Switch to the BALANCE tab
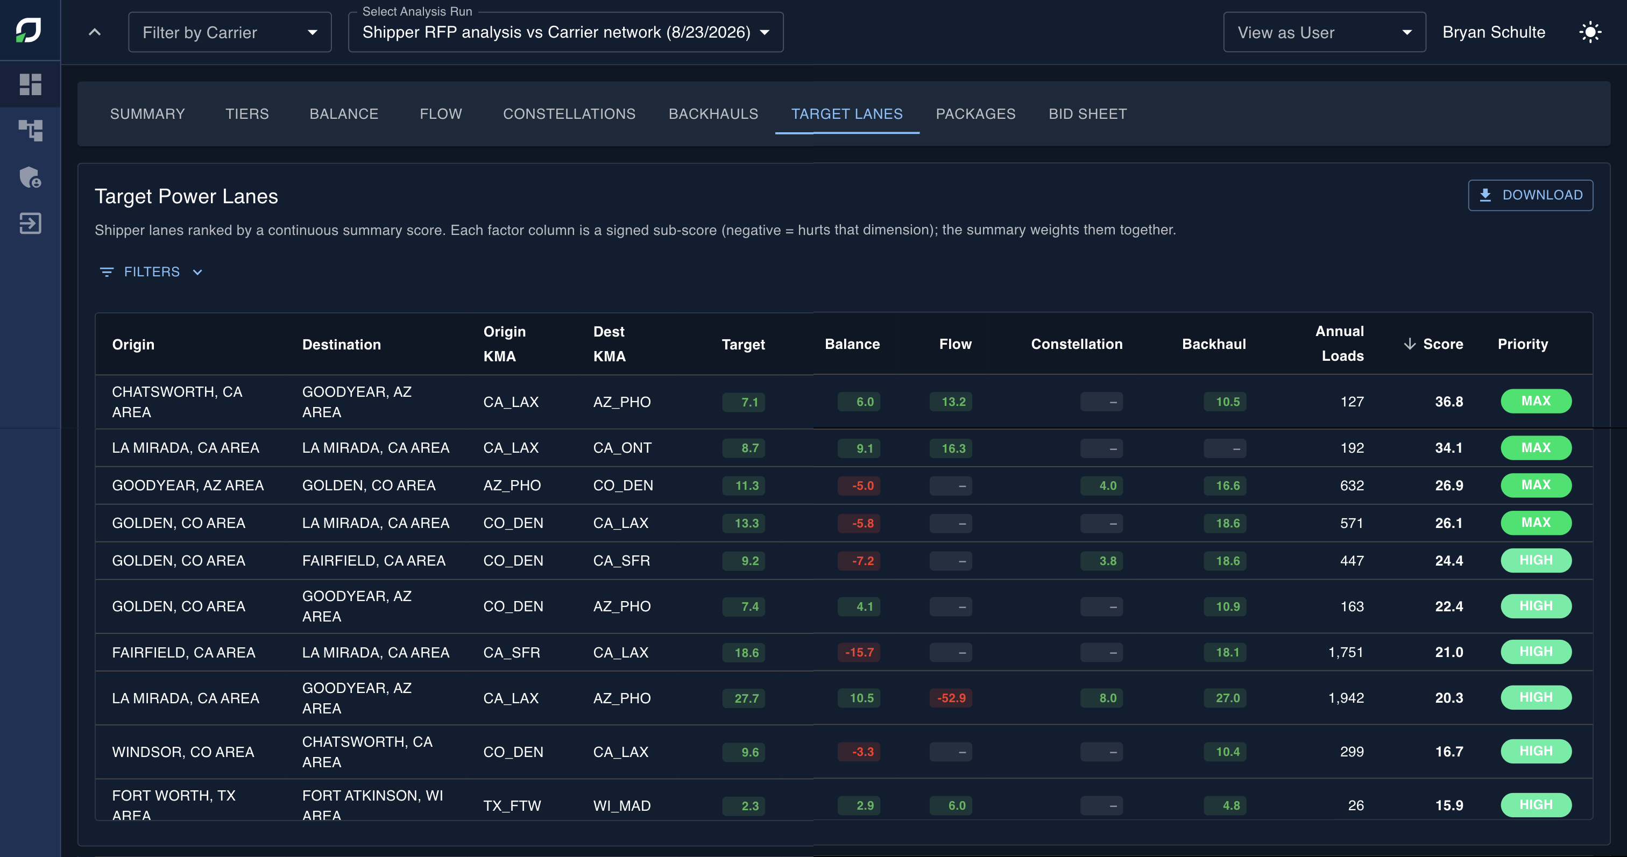1627x857 pixels. 344,114
